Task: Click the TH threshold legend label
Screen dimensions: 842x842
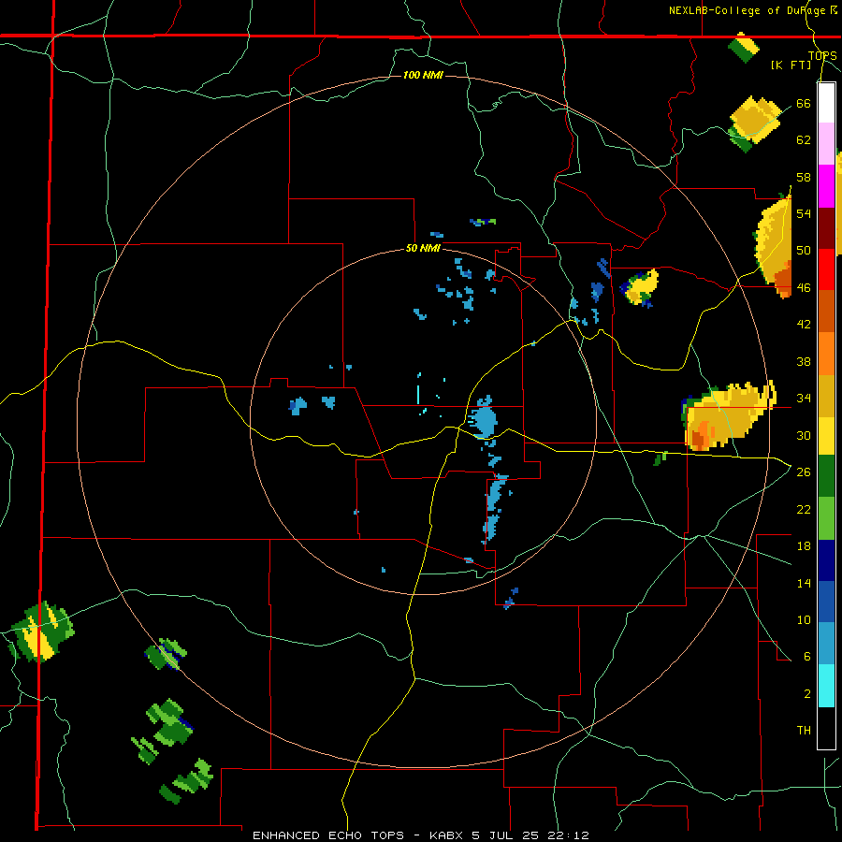Action: click(x=804, y=731)
